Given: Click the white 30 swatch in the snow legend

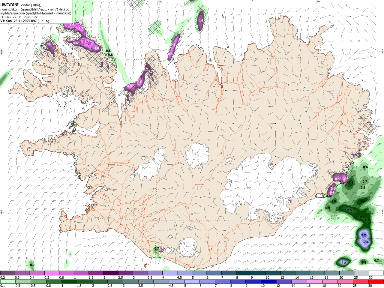Looking at the screenshot, I should tap(376, 273).
